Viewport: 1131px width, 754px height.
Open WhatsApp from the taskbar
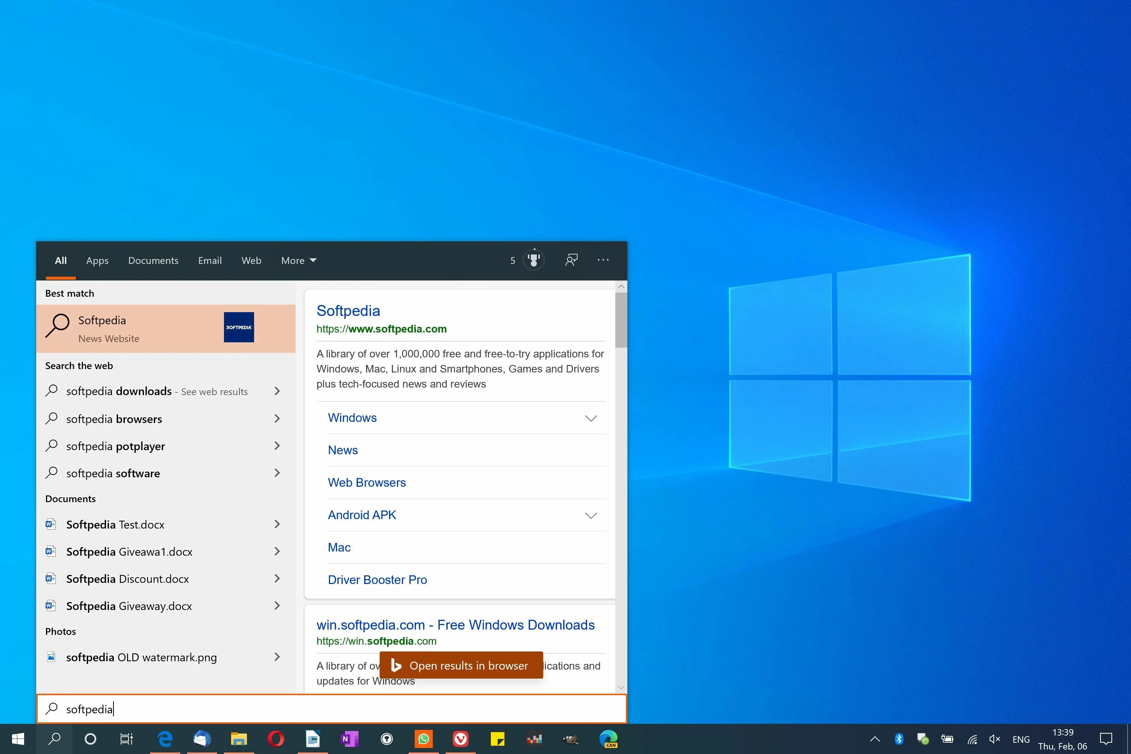coord(424,739)
